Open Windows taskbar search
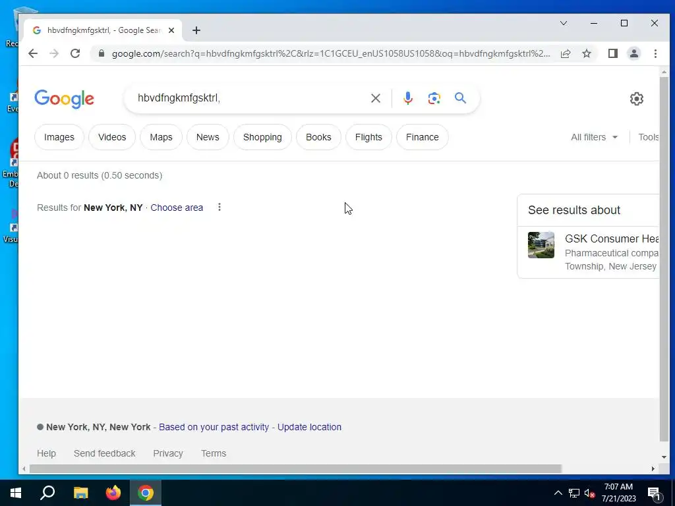The height and width of the screenshot is (506, 675). tap(47, 493)
